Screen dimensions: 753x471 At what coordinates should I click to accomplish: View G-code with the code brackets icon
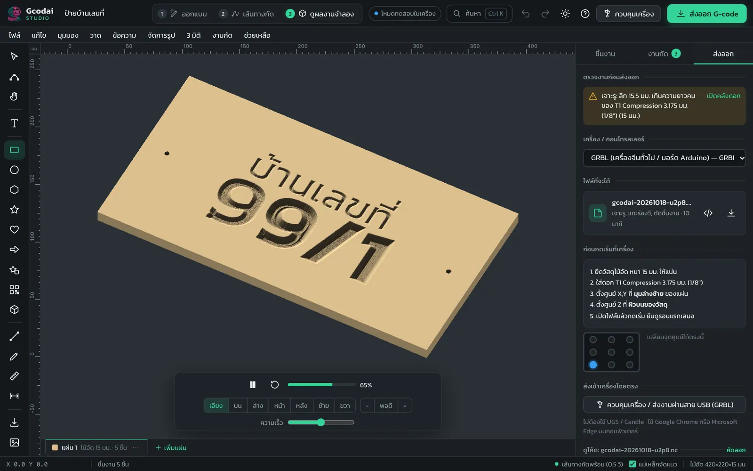pos(708,213)
